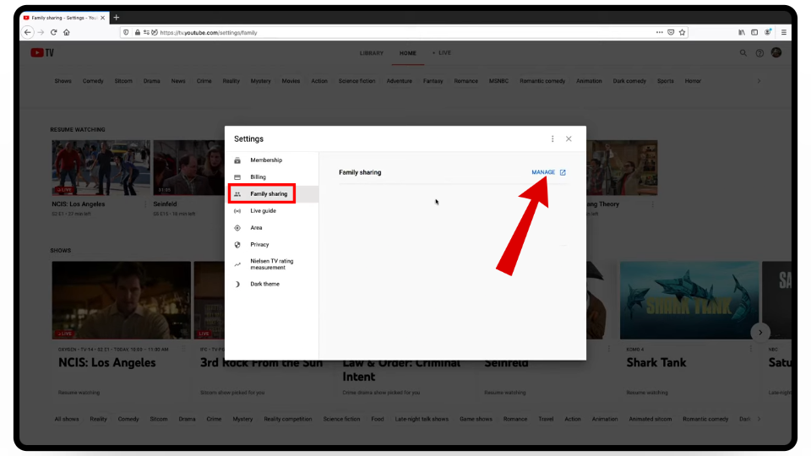Open the NCIS: Los Angeles resume-watching thumbnail
The image size is (811, 456).
(101, 167)
